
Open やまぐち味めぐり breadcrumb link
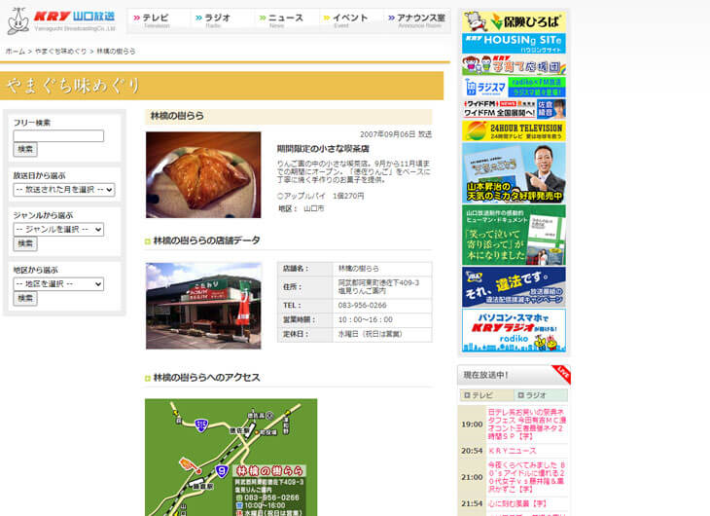60,52
